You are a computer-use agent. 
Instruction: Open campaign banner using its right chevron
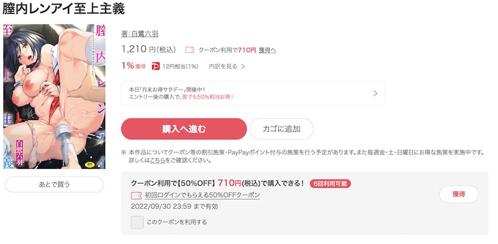click(x=375, y=93)
